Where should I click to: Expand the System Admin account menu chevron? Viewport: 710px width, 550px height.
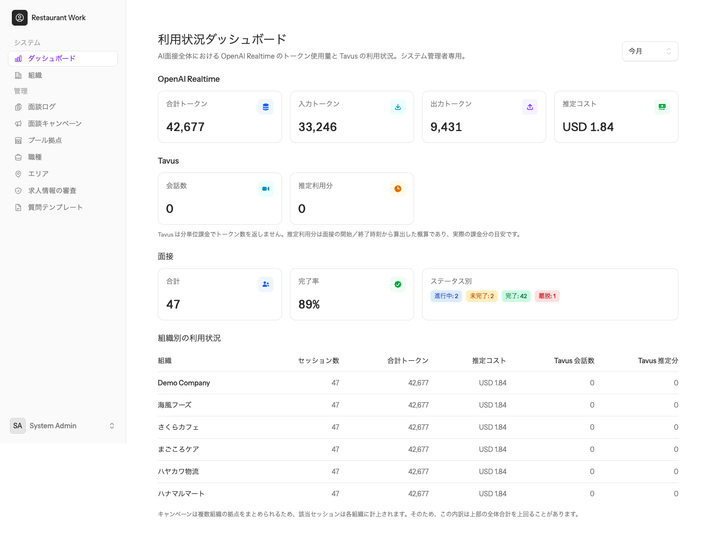(112, 426)
